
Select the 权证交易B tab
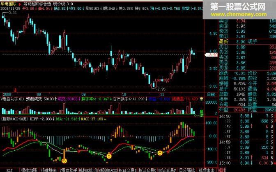(x=128, y=170)
